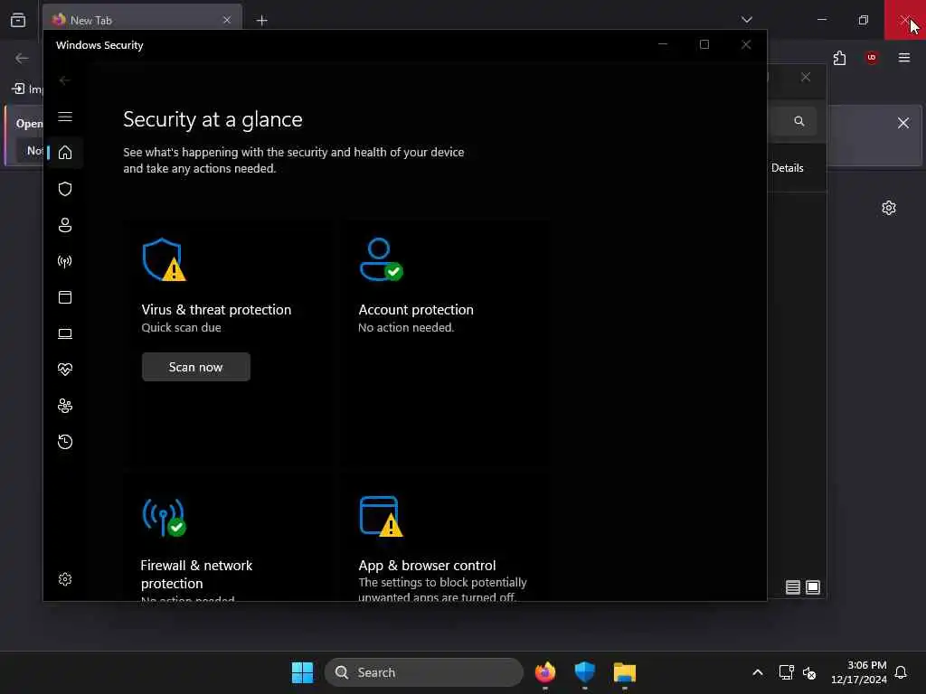The image size is (926, 694).
Task: Click the Firewall & network protection tile icon
Action: (x=165, y=517)
